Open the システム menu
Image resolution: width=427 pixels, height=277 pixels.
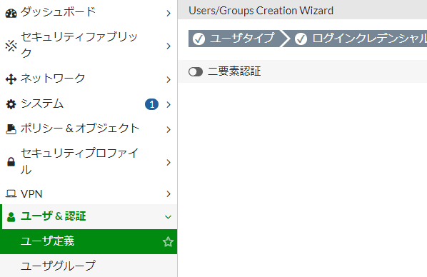tap(89, 104)
